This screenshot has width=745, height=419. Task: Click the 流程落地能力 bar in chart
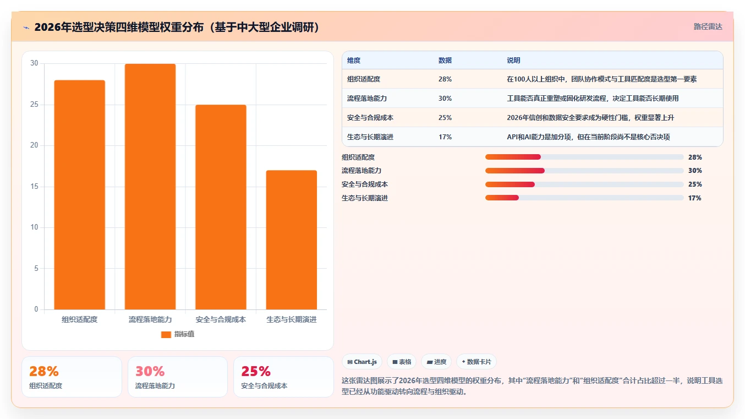coord(150,187)
